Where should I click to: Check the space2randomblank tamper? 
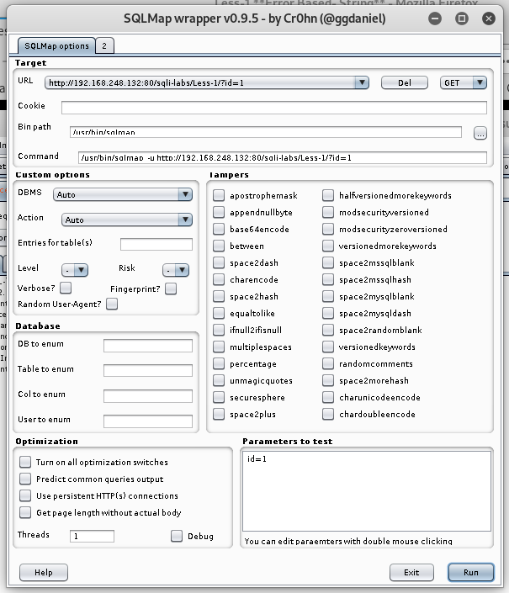[x=328, y=330]
